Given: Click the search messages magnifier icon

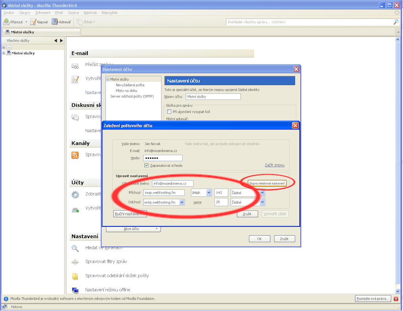Looking at the screenshot, I should click(75, 248).
